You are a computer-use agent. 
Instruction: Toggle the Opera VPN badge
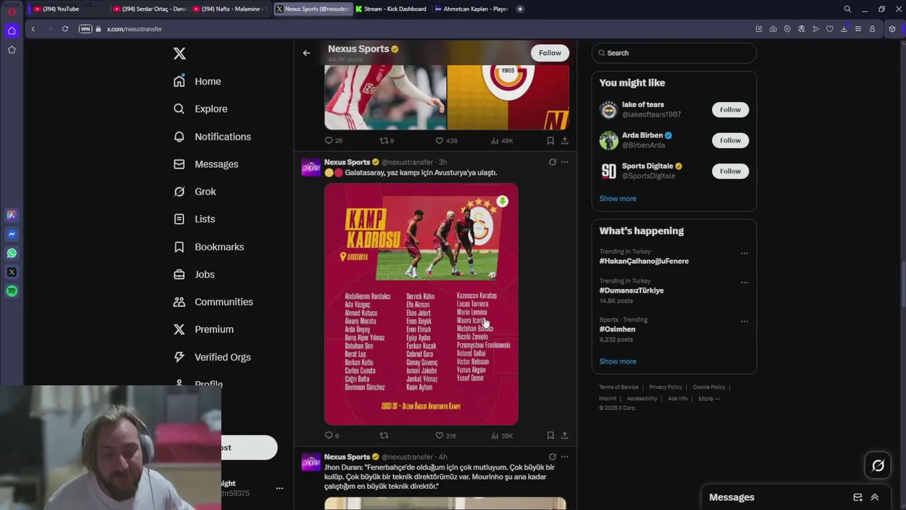click(x=86, y=29)
